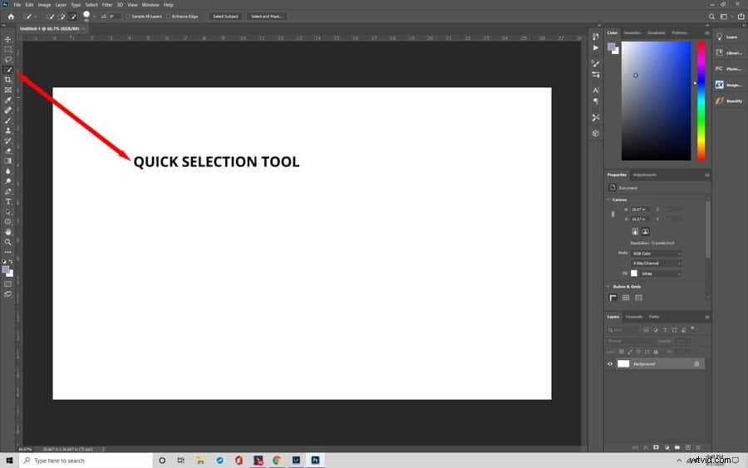The image size is (748, 468).
Task: Create a new layer
Action: coord(687,447)
